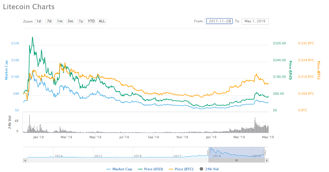
Task: Edit the To date field
Action: (x=255, y=21)
